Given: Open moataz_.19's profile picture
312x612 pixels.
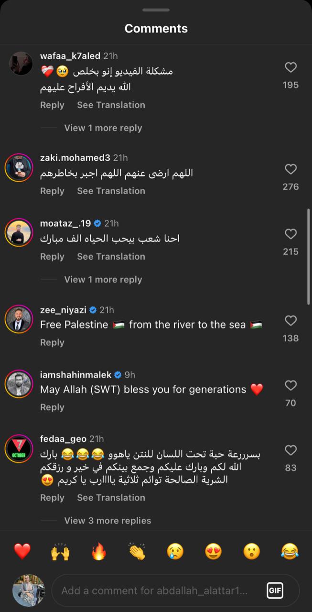Looking at the screenshot, I should coord(19,233).
